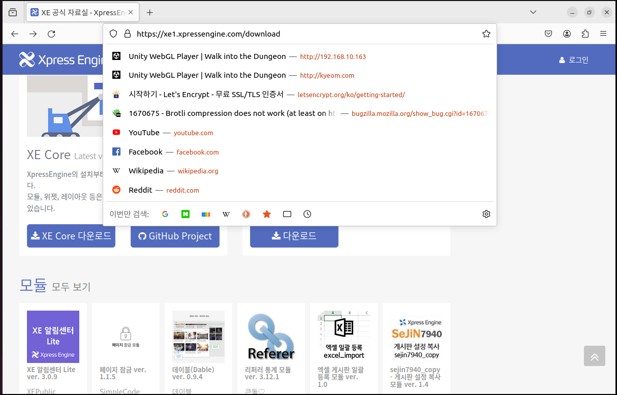Select the rainbow-colored search engine icon
Image resolution: width=617 pixels, height=395 pixels.
point(206,215)
